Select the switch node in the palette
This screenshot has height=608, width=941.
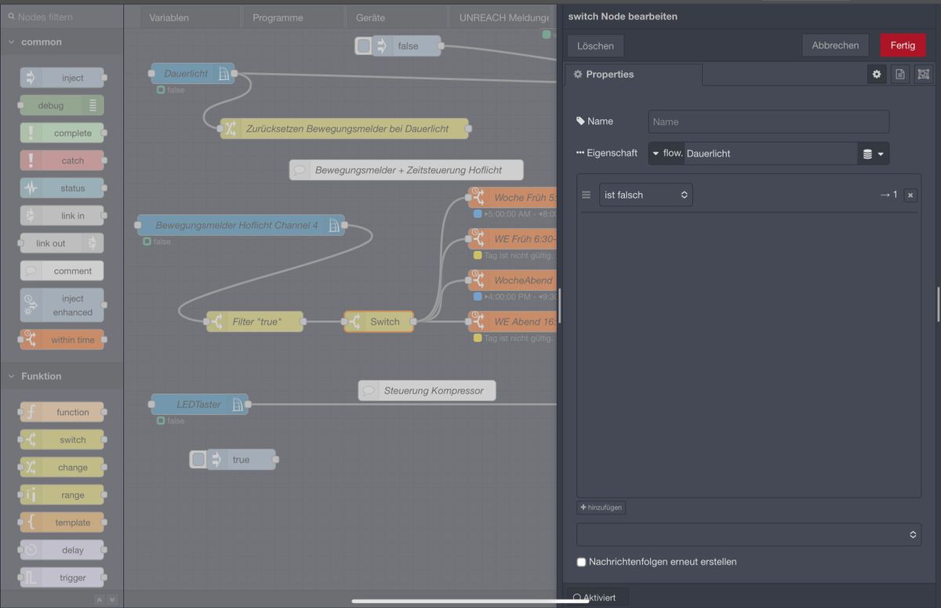[62, 439]
